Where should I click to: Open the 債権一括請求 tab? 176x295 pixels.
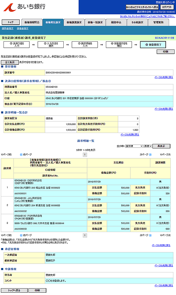point(95,22)
